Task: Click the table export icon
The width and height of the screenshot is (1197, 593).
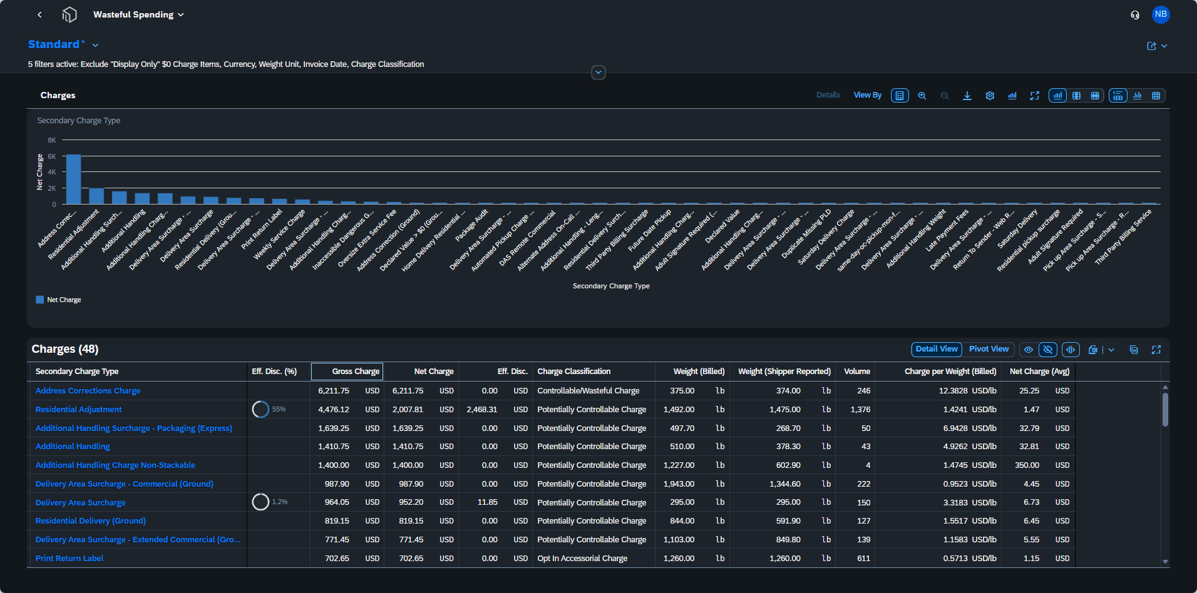Action: pos(1093,350)
